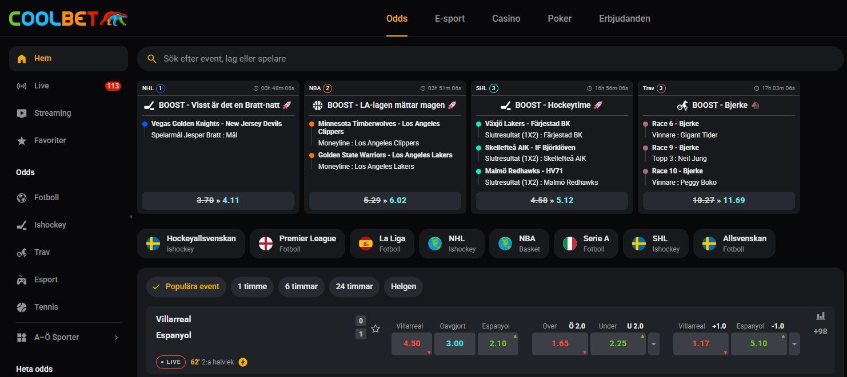The width and height of the screenshot is (847, 377).
Task: Open the 'BOOST - Hockeytime' title
Action: click(x=552, y=105)
